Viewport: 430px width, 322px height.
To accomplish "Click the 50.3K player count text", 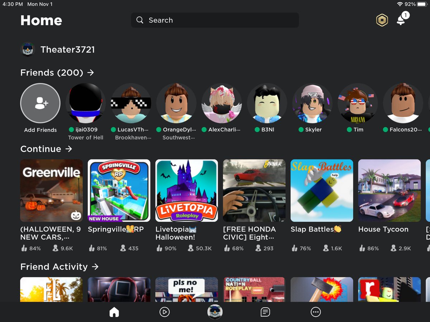I will (x=204, y=248).
